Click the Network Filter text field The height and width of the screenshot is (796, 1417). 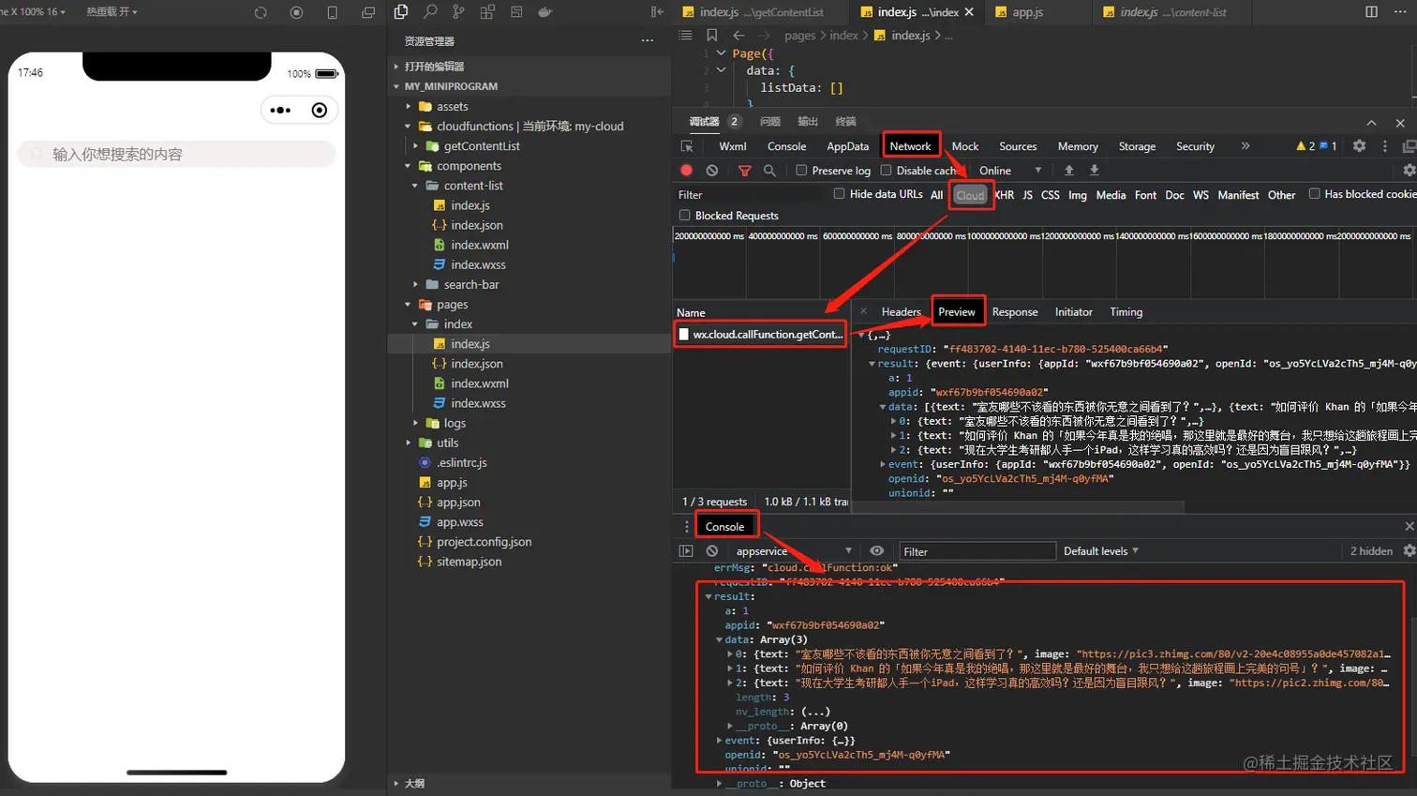(750, 195)
